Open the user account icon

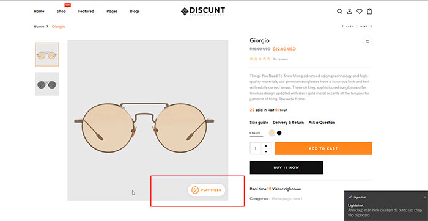349,12
